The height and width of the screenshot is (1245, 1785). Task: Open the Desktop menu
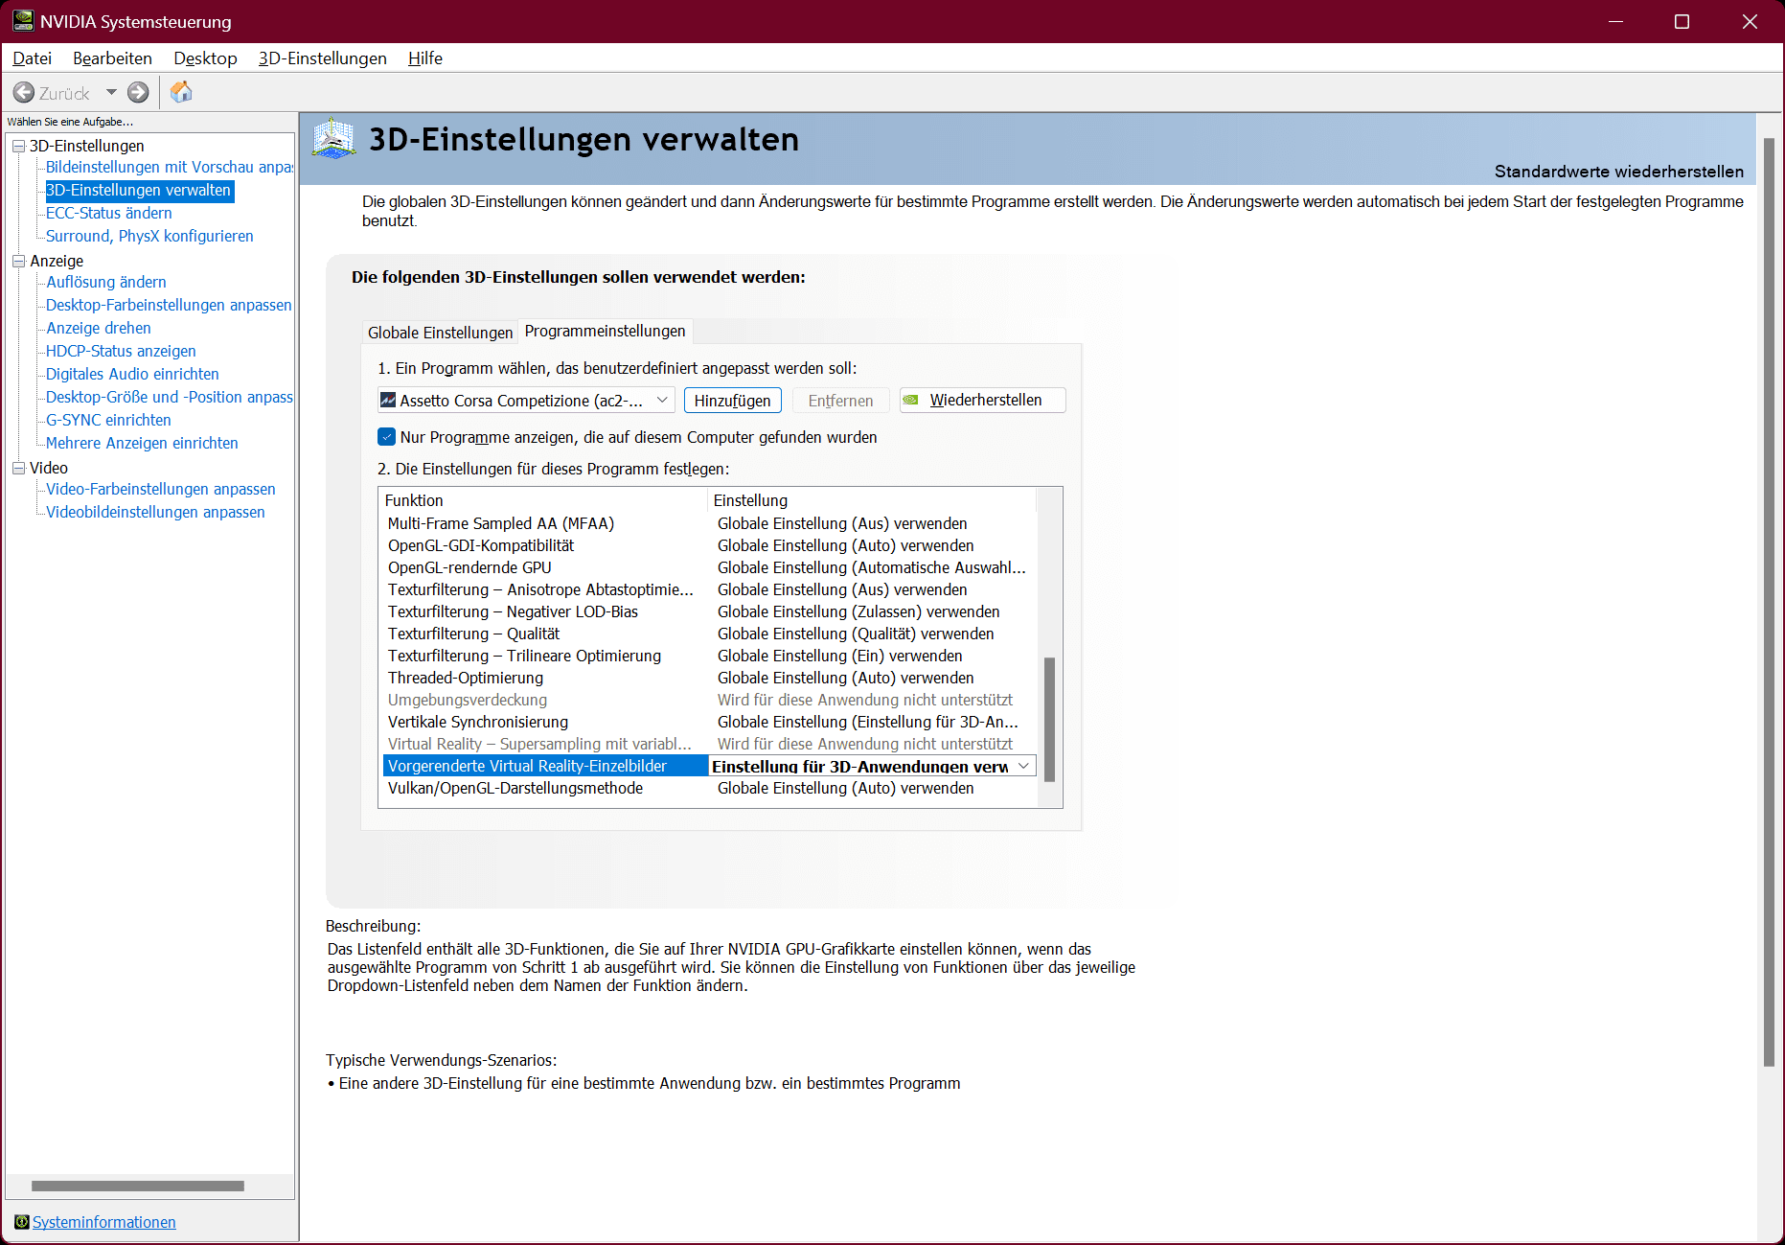click(x=205, y=58)
